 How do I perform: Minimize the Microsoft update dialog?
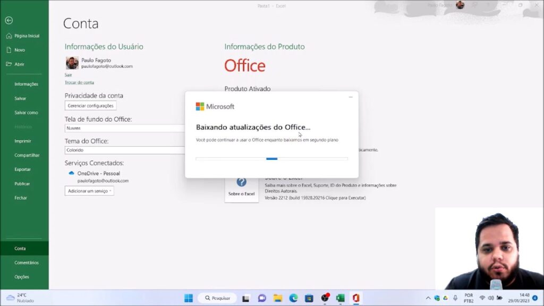pos(351,97)
